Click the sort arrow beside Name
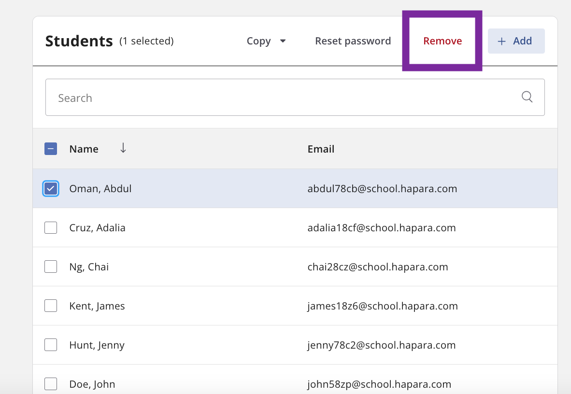 (123, 148)
